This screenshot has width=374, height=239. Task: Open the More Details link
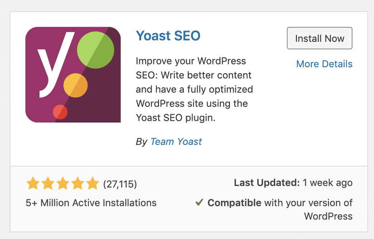click(x=324, y=64)
